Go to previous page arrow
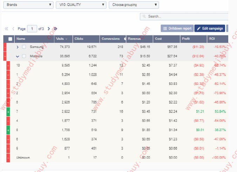Viewport: 237px width, 172px height. tap(13, 29)
